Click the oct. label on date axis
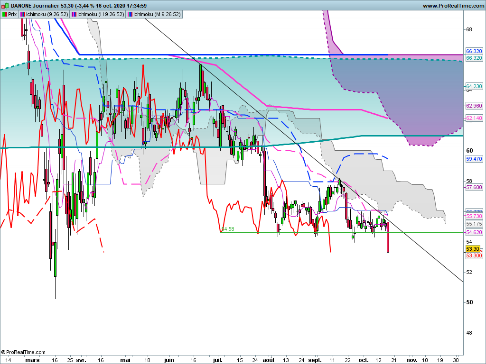Image resolution: width=486 pixels, height=364 pixels. tap(363, 360)
